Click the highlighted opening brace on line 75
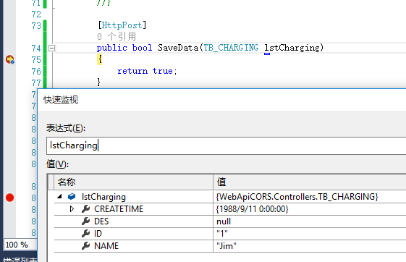Viewport: 406px width, 262px height. tap(100, 59)
